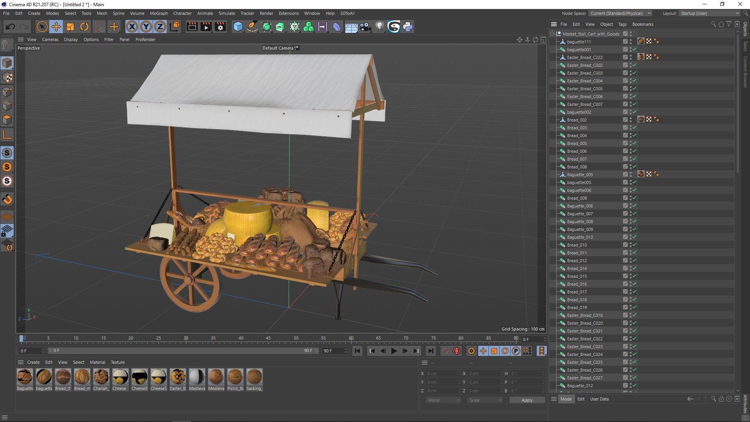Play the animation forward
This screenshot has width=750, height=422.
394,351
